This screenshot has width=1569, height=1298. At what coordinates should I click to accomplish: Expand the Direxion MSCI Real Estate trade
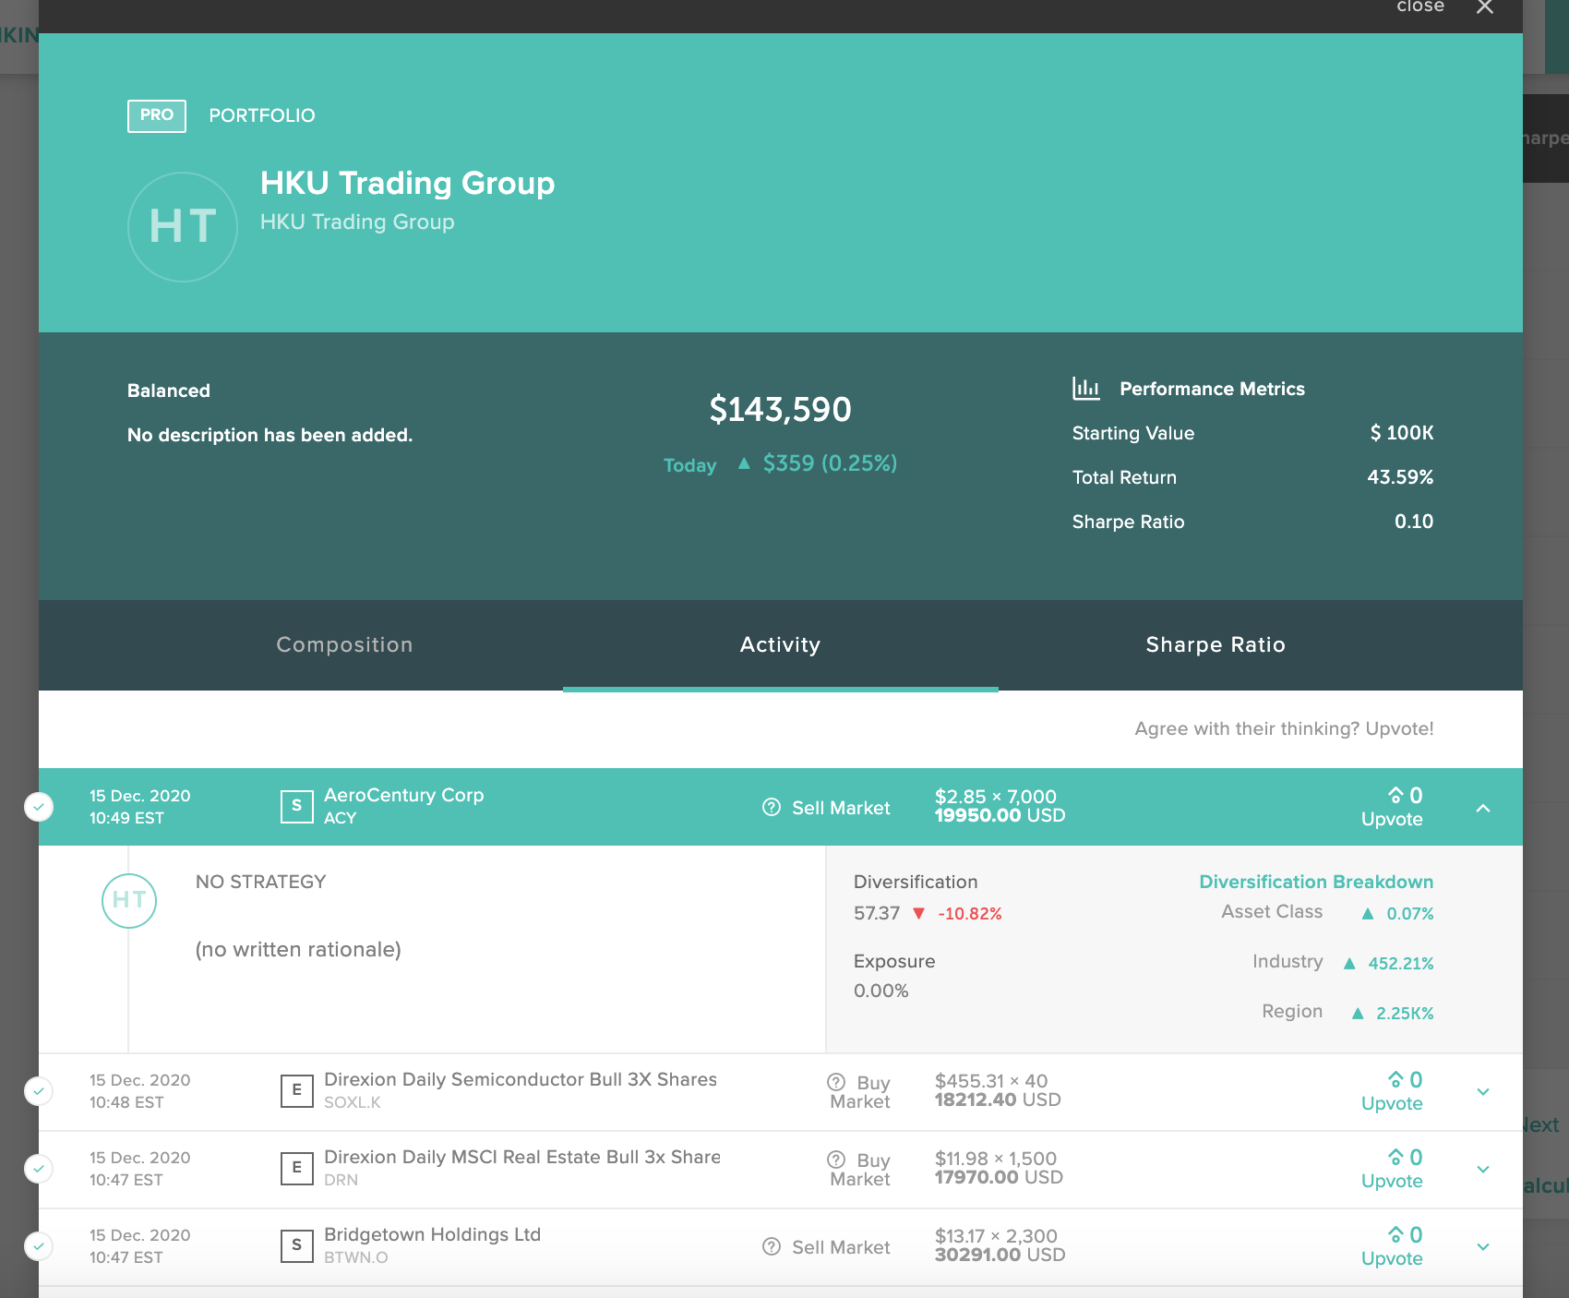point(1483,1170)
